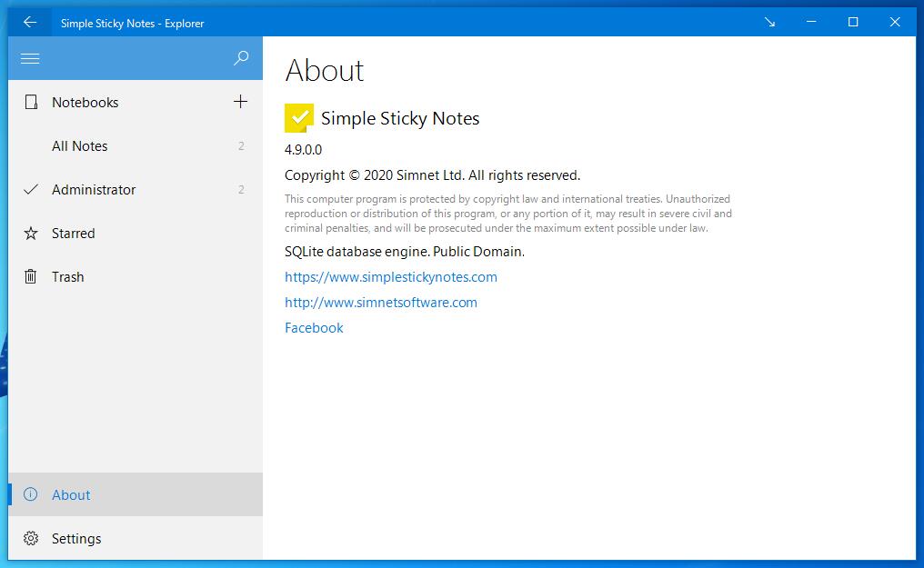Open the Trash section
Screen dimensions: 924x568
tap(68, 277)
